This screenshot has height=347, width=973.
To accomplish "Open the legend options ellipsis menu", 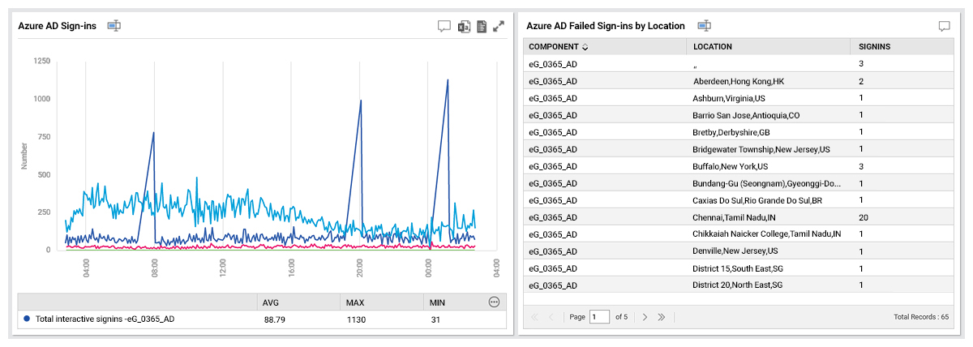I will pos(494,302).
